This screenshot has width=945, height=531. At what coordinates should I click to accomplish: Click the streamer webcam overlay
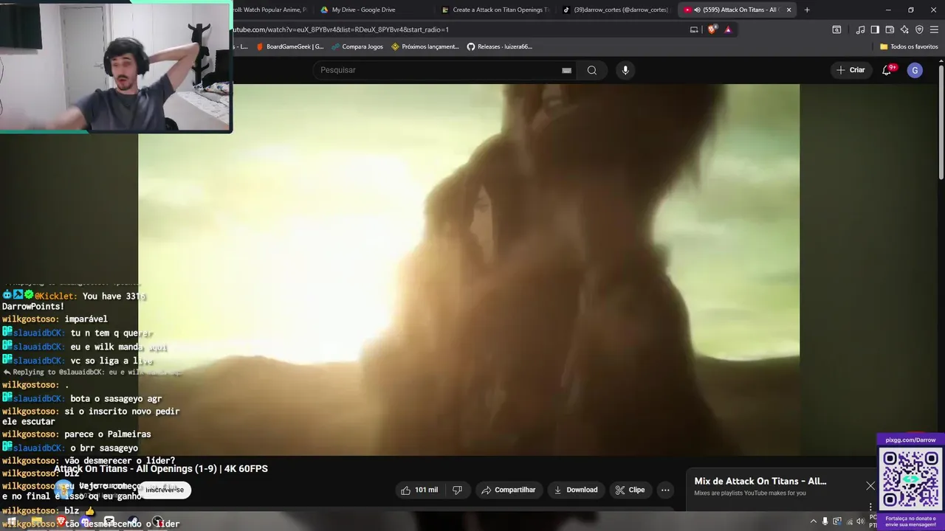(x=116, y=67)
